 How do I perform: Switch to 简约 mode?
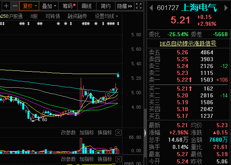[106, 6]
